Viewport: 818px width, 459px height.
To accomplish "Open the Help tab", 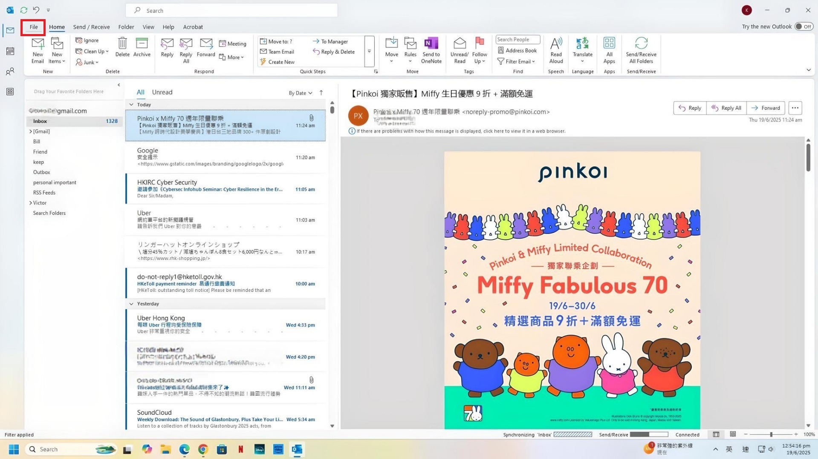I will coord(168,27).
